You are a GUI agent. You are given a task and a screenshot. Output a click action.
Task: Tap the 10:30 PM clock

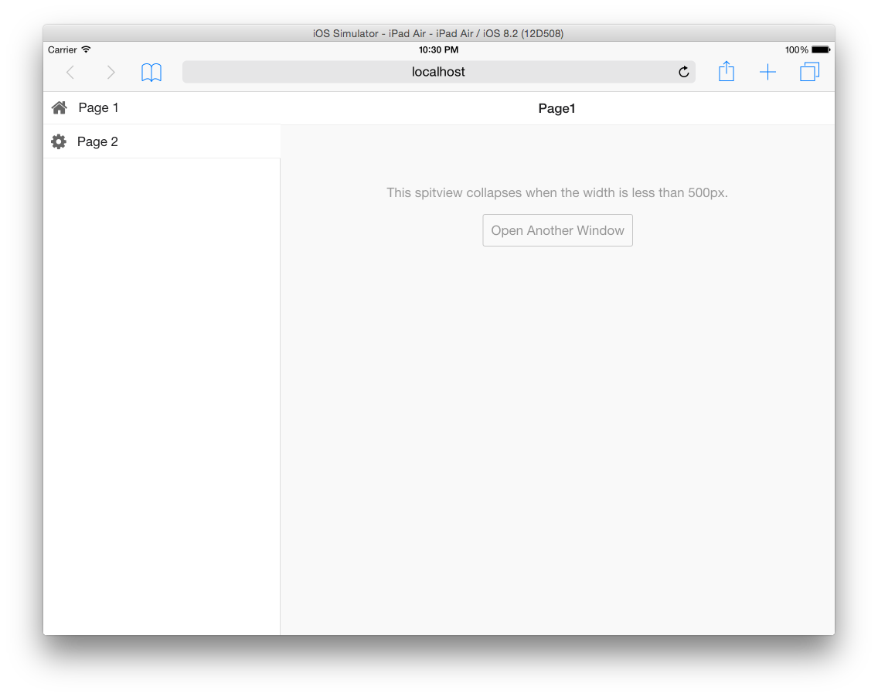438,49
